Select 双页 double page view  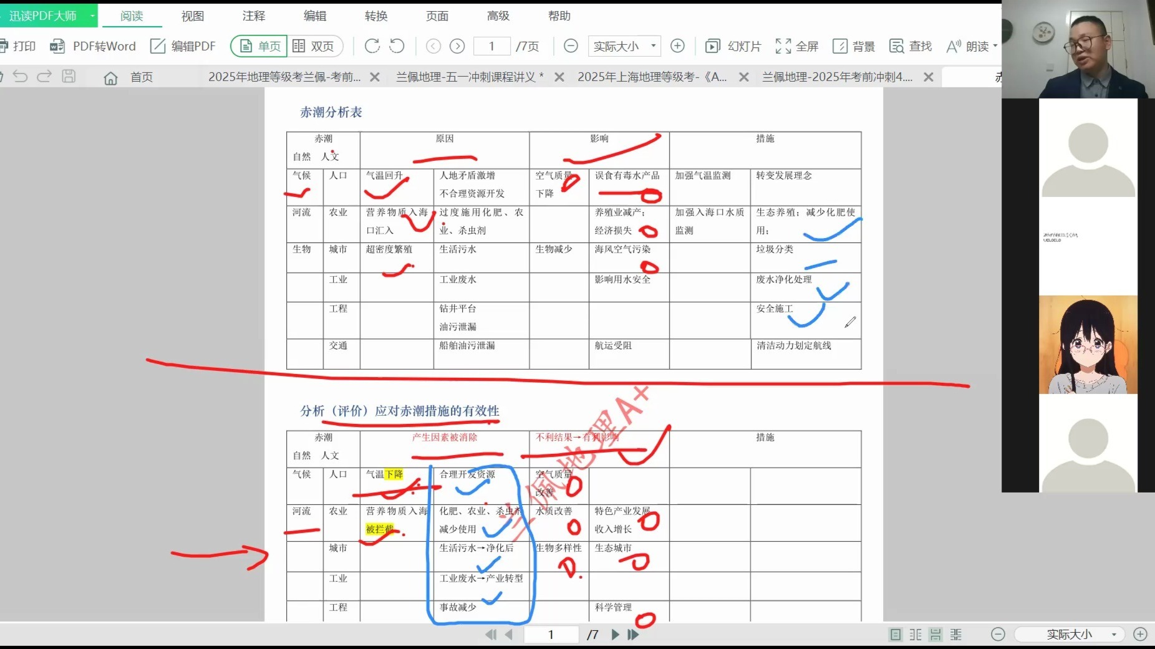pyautogui.click(x=314, y=46)
